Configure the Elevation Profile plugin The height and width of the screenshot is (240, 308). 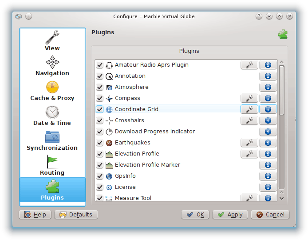(249, 154)
